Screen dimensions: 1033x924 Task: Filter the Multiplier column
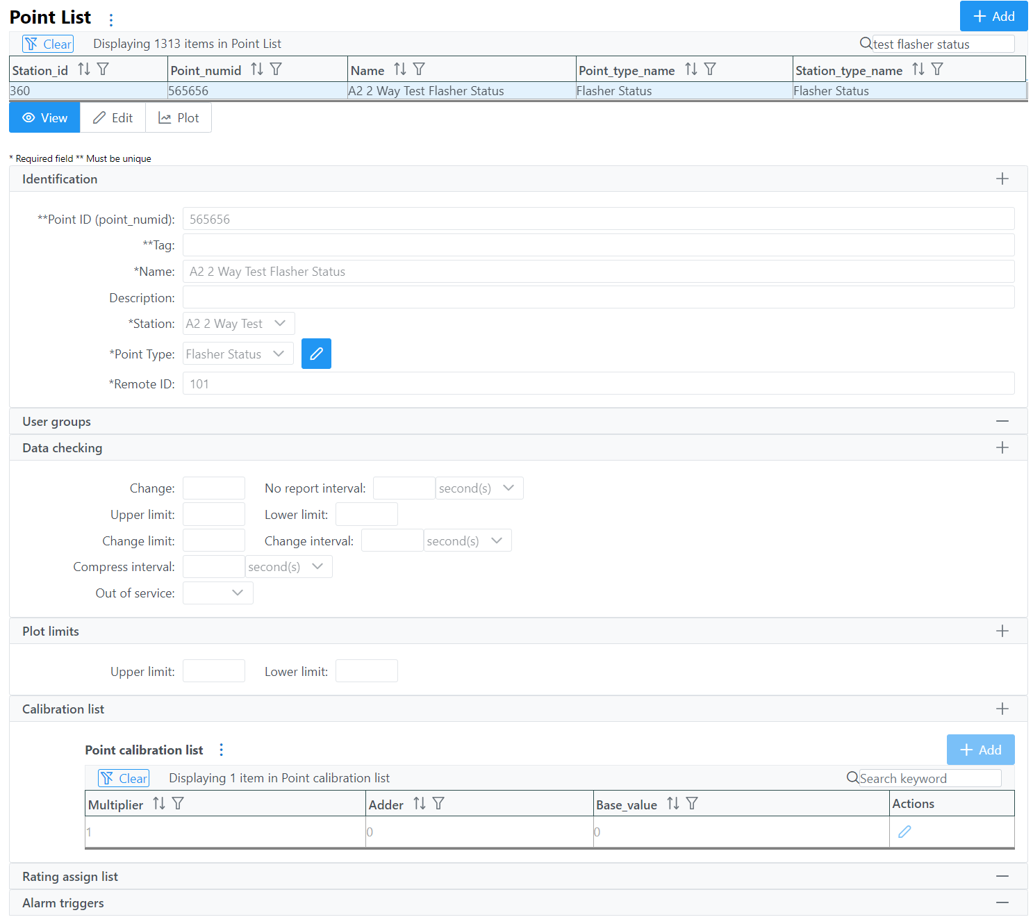178,804
